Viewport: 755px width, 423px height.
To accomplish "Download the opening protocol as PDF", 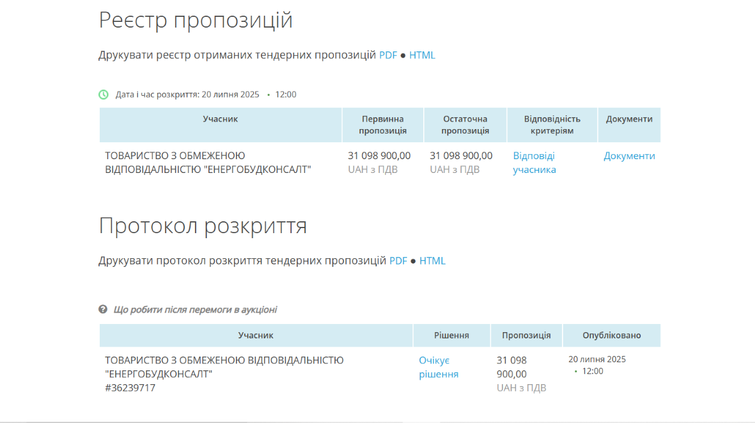I will coord(398,261).
